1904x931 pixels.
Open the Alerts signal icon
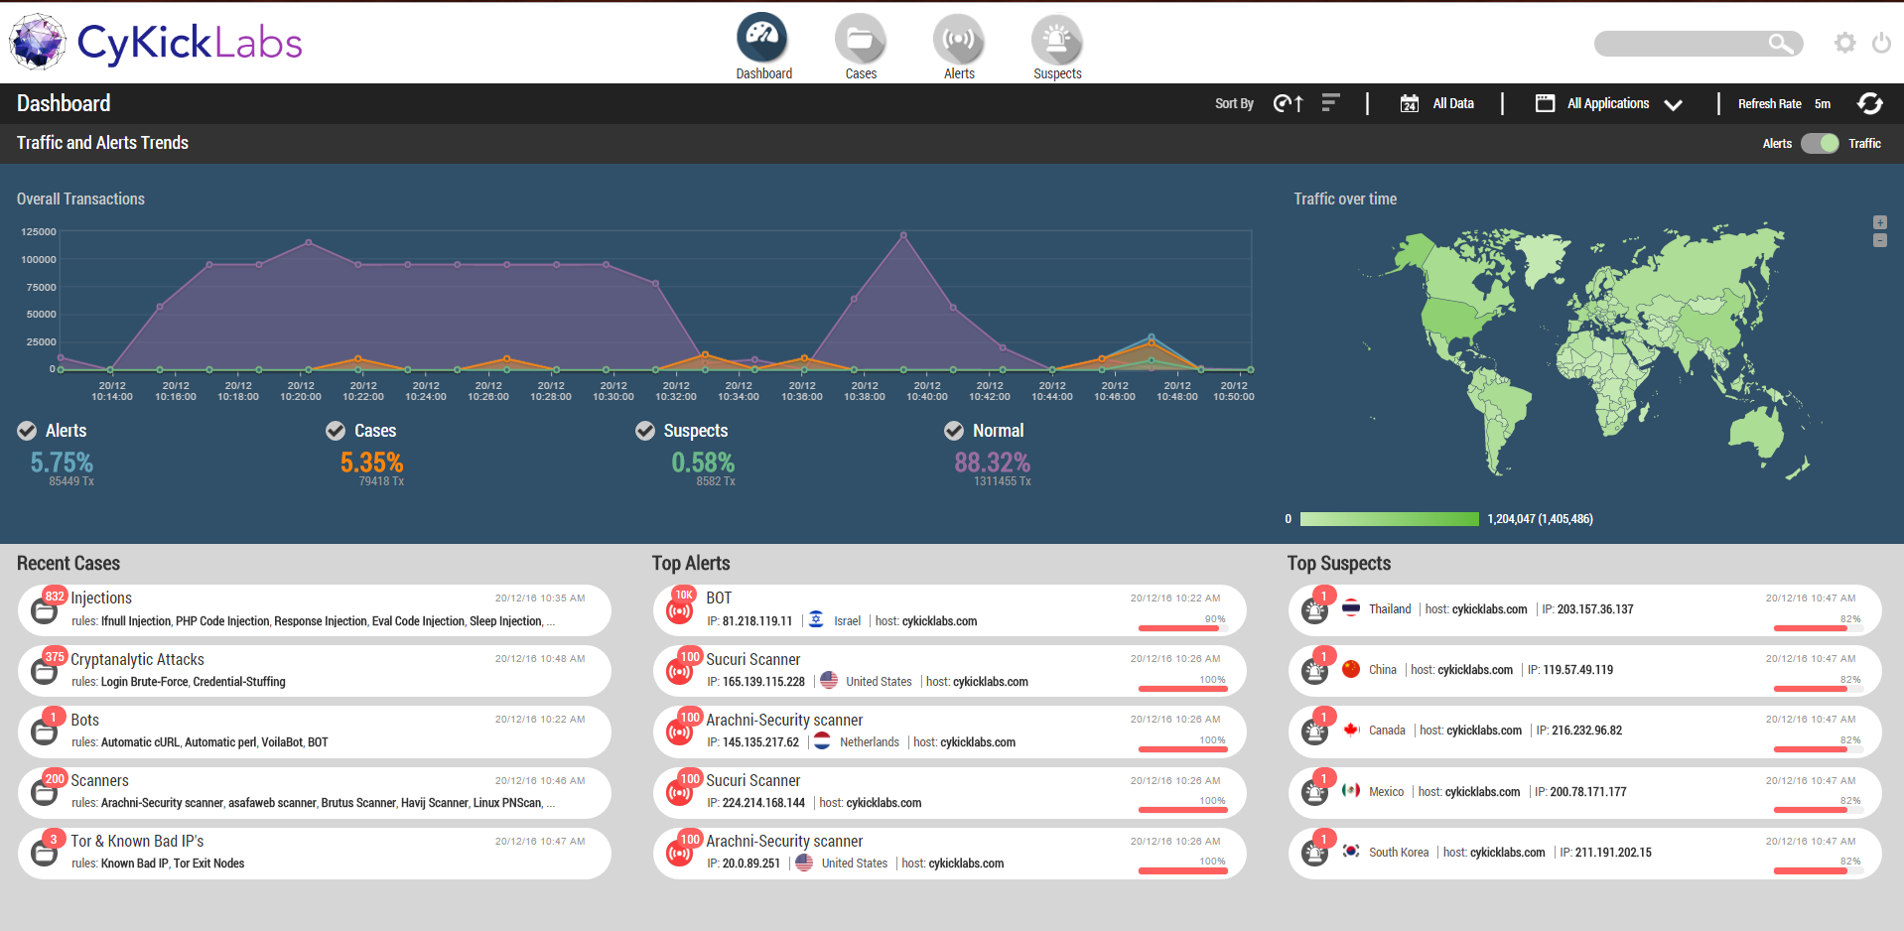[958, 40]
